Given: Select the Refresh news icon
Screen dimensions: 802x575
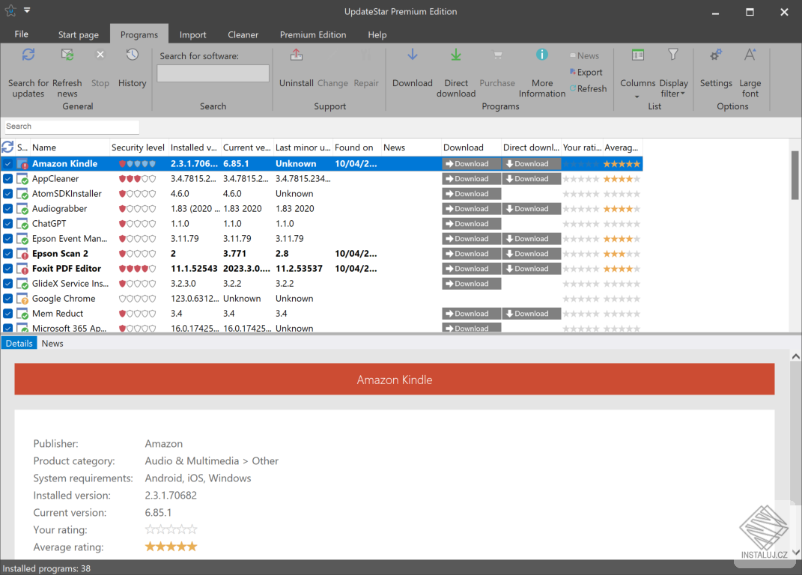Looking at the screenshot, I should point(67,55).
